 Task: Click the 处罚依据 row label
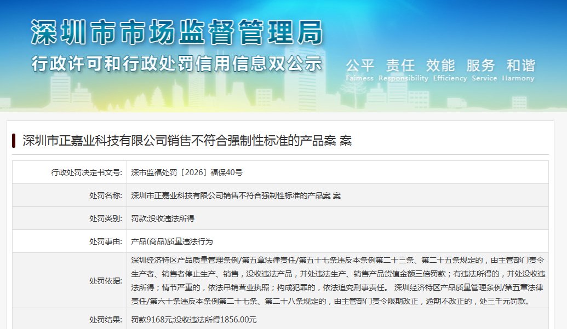[x=106, y=281]
